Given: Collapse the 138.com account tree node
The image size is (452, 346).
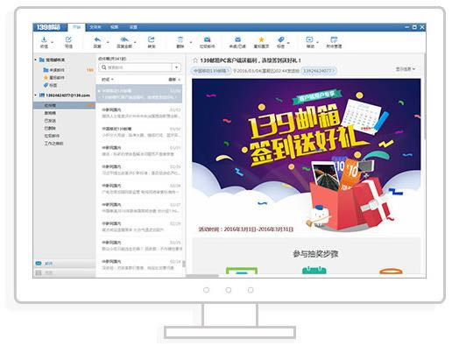Looking at the screenshot, I should (35, 95).
